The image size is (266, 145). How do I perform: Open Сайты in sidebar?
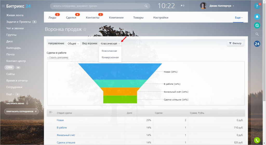tap(10, 74)
